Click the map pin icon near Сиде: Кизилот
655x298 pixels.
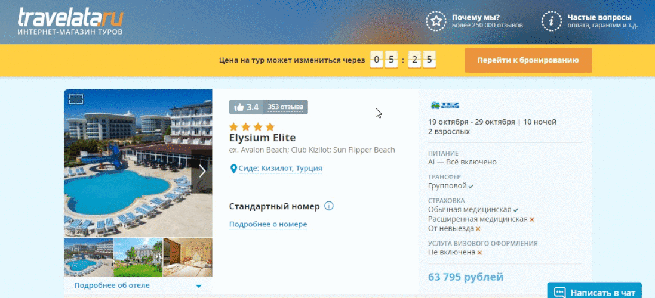(x=233, y=169)
